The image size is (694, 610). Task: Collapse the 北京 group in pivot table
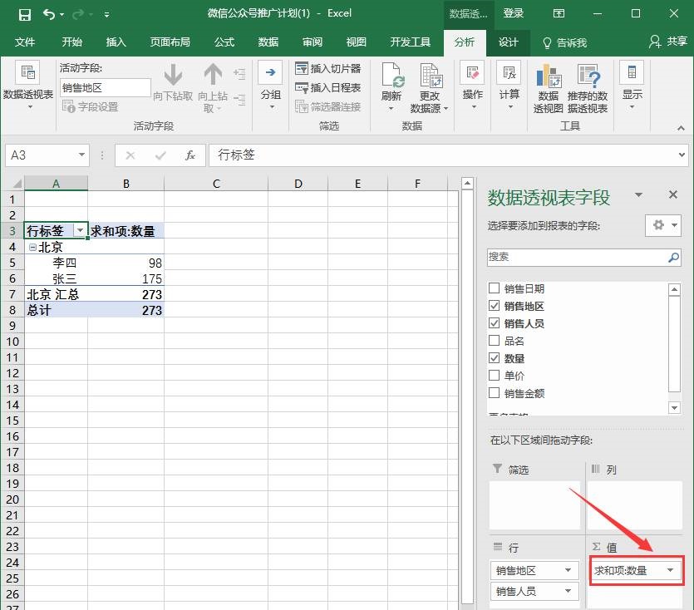click(32, 247)
